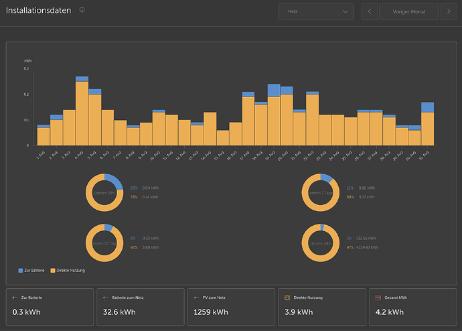
Task: Click the orange bar for 4. Aug
Action: (x=82, y=113)
